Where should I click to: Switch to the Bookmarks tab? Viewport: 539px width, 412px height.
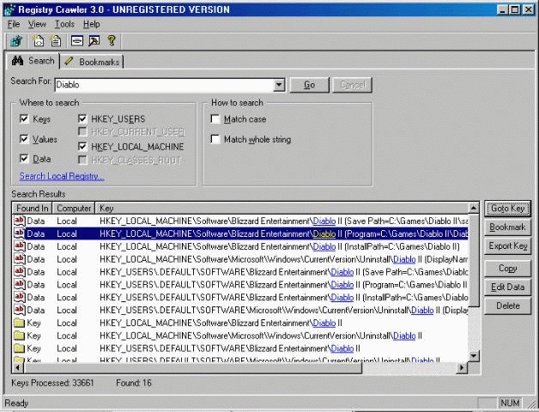pos(92,62)
